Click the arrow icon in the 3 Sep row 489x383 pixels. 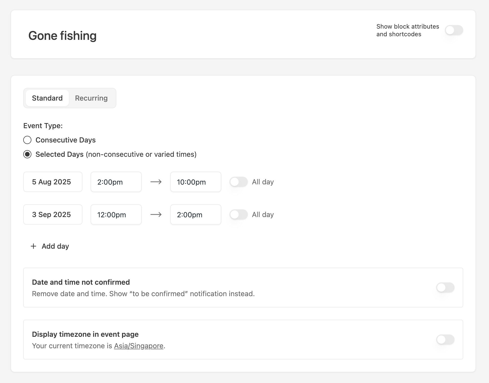(x=156, y=214)
